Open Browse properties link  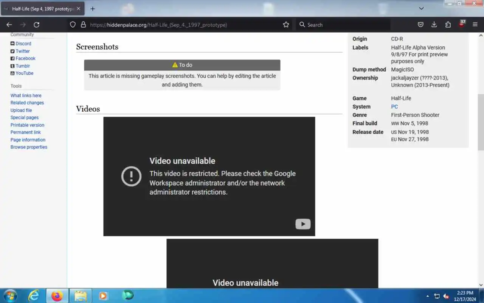coord(29,147)
